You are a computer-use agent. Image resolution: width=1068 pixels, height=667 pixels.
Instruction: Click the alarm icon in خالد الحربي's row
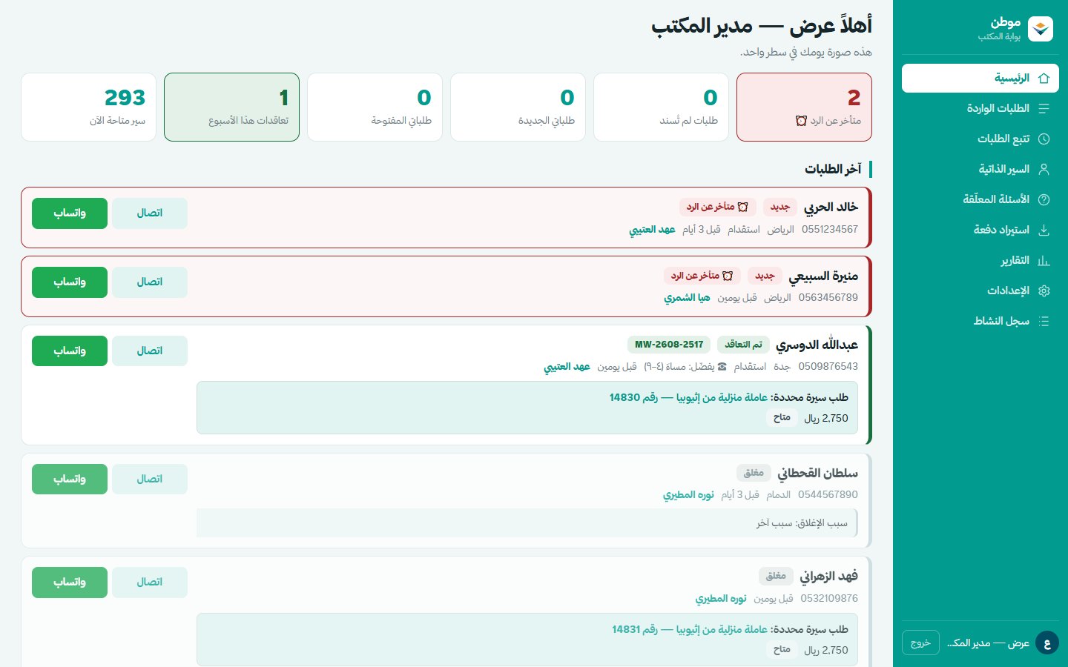click(742, 207)
